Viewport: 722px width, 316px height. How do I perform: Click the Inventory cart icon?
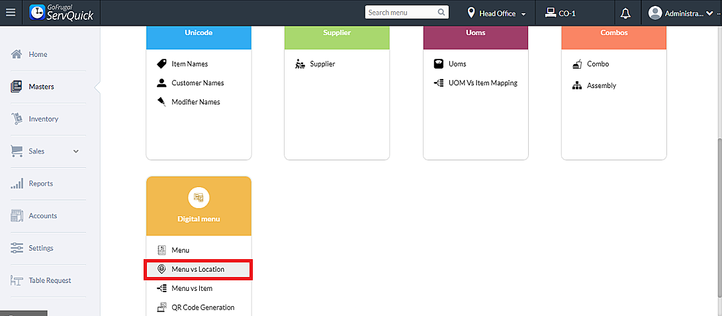(17, 119)
